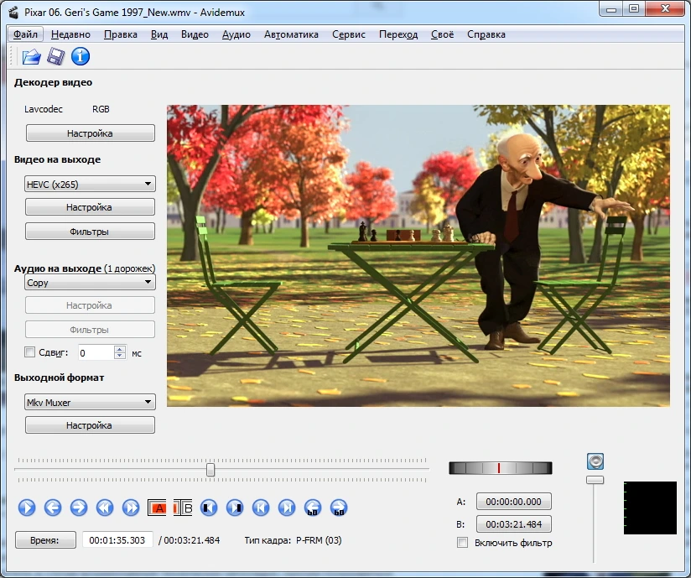The image size is (691, 578).
Task: Click the timeline seek slider handle
Action: (210, 470)
